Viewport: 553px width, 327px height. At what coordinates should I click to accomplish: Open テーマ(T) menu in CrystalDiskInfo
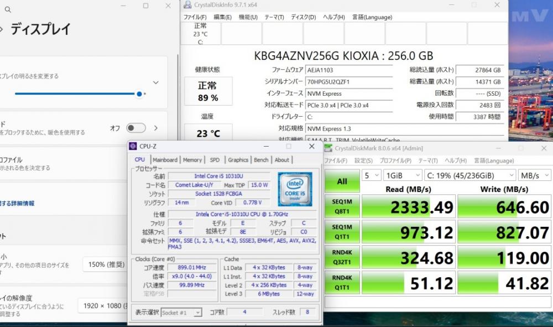click(274, 17)
